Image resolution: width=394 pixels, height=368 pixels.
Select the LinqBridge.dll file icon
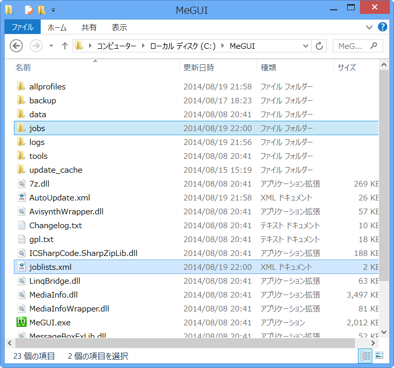click(22, 281)
